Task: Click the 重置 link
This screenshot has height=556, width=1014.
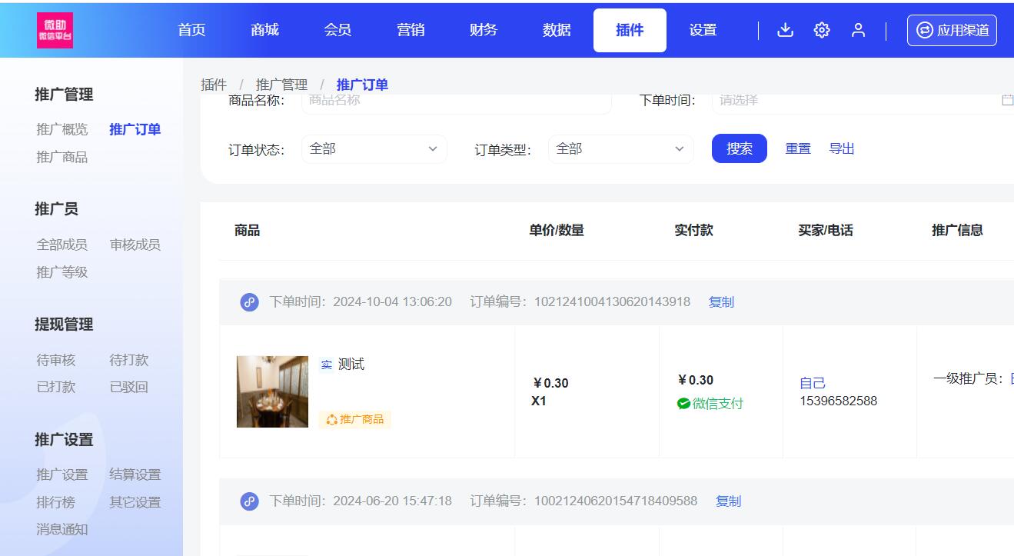Action: coord(798,148)
